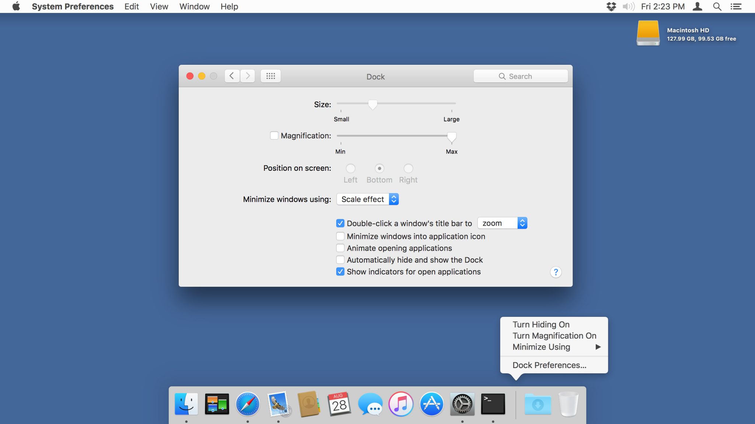Toggle Animate opening applications checkbox
Image resolution: width=755 pixels, height=424 pixels.
(x=340, y=247)
